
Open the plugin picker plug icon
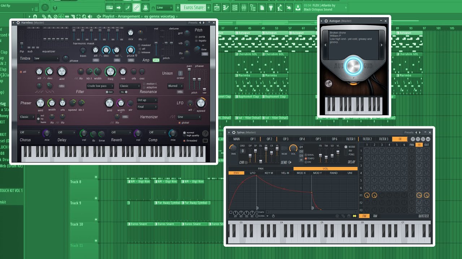[x=271, y=7]
